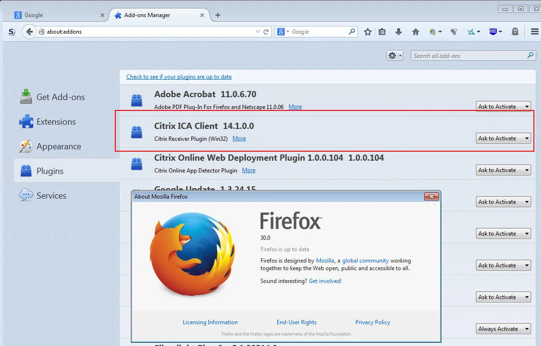541x346 pixels.
Task: Open a new tab with plus button
Action: [x=218, y=15]
